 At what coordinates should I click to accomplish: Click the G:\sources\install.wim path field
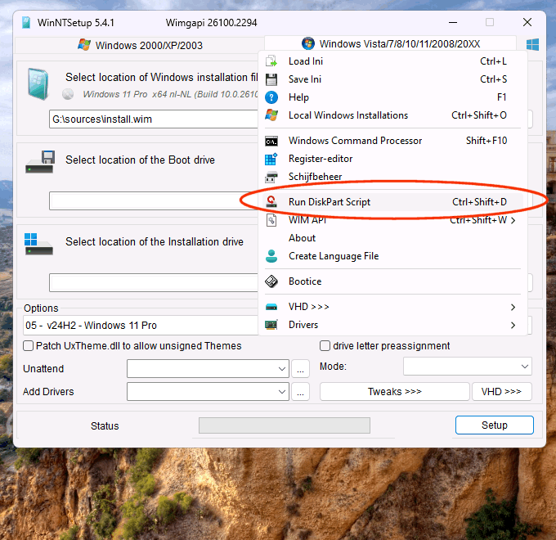[x=154, y=119]
